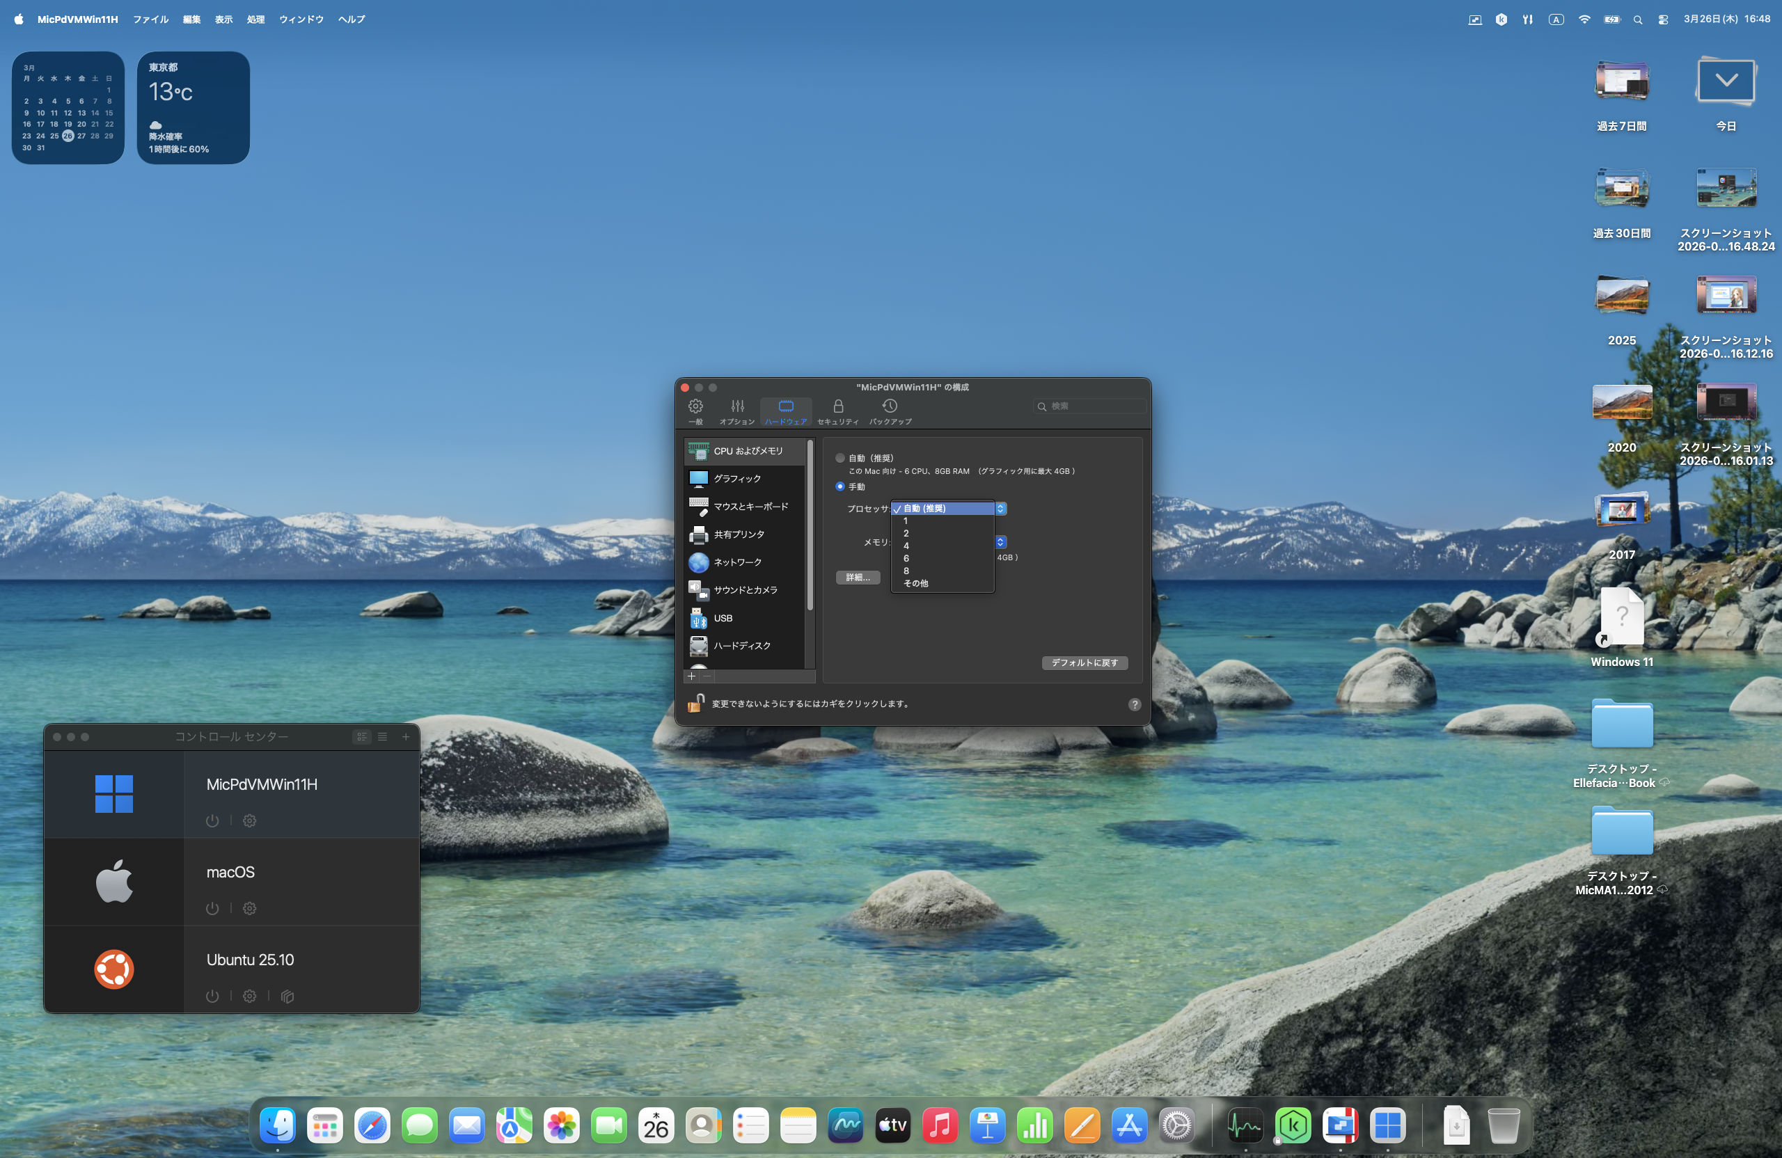Click the padlock icon to lock changes

pos(695,703)
